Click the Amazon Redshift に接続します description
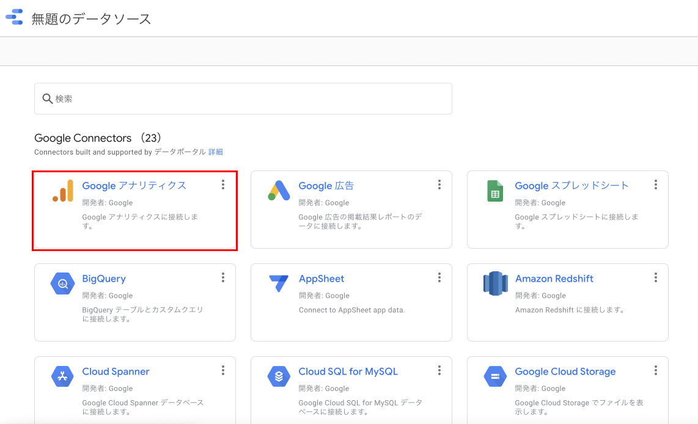The image size is (698, 424). click(570, 310)
